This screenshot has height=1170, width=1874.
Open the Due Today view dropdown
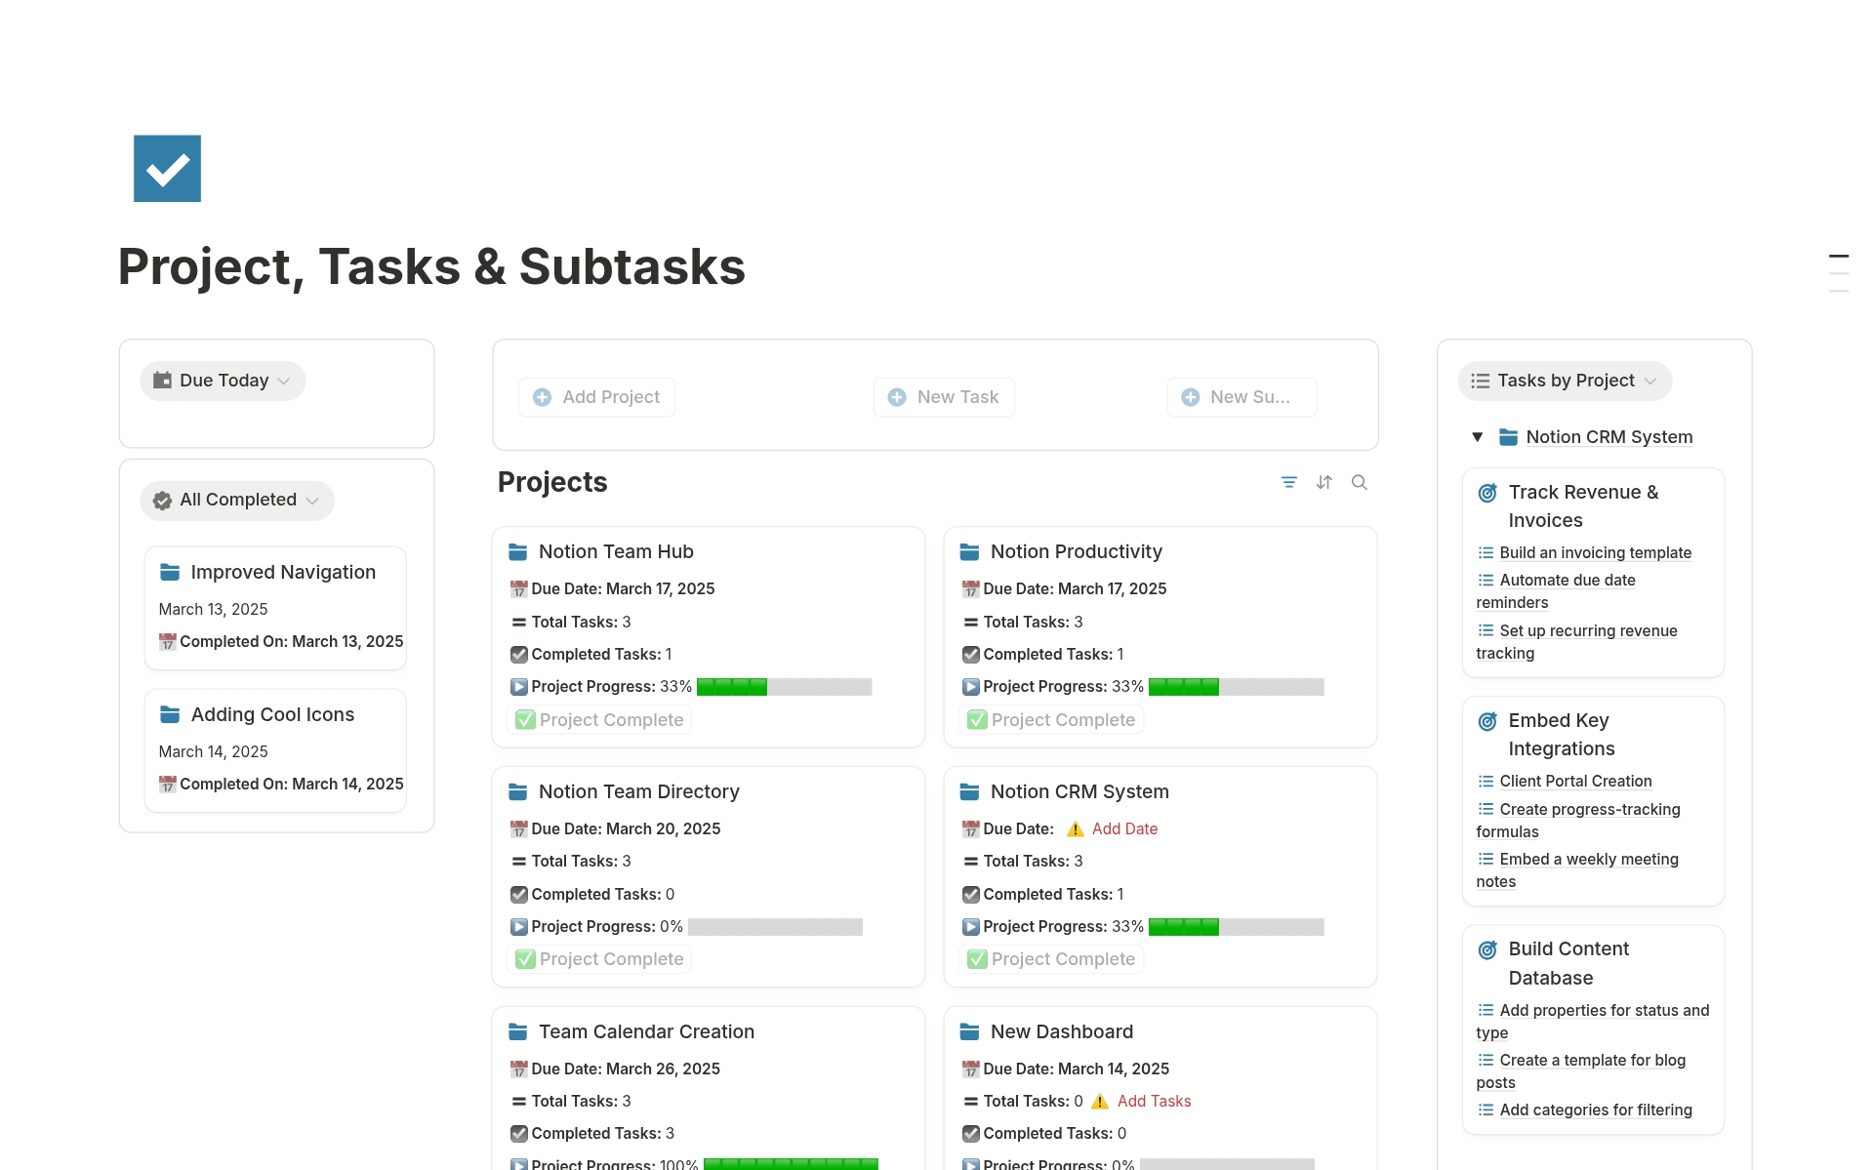(x=224, y=381)
